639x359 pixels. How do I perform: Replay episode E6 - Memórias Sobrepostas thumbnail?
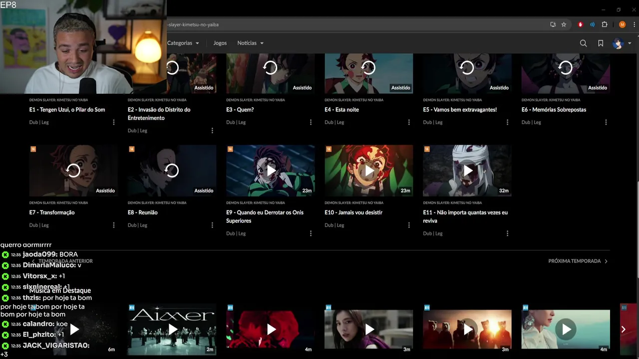pos(566,73)
